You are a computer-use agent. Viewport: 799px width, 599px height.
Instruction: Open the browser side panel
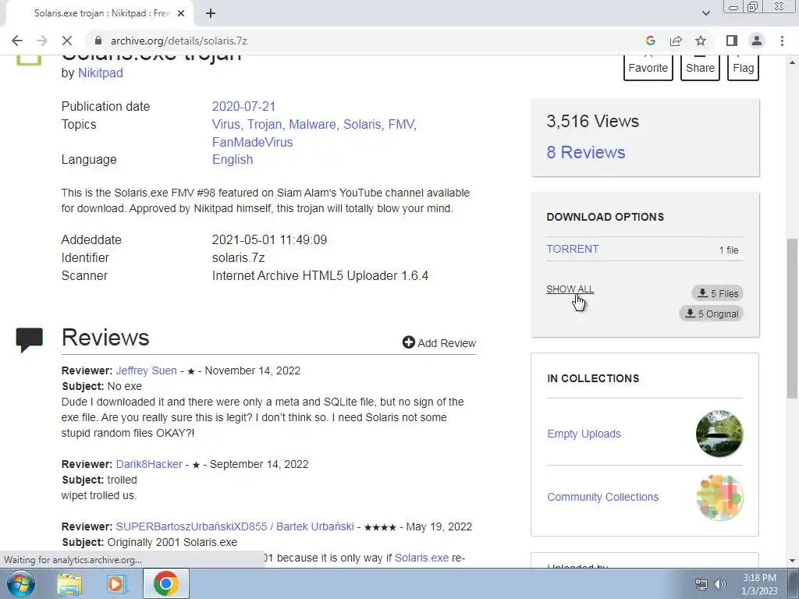click(732, 41)
